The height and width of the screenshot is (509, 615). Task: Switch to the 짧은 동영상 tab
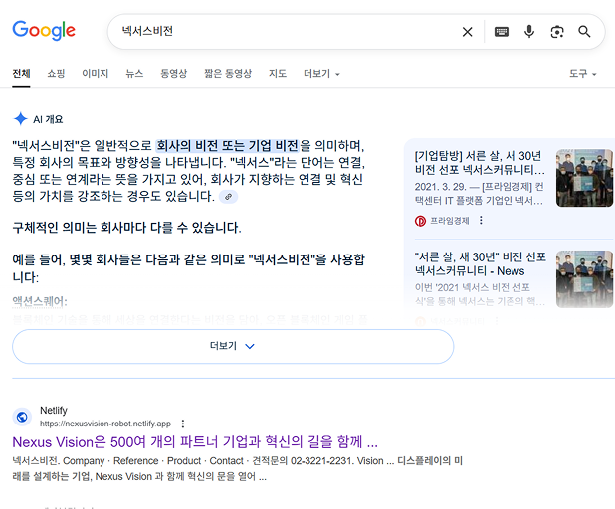click(228, 74)
